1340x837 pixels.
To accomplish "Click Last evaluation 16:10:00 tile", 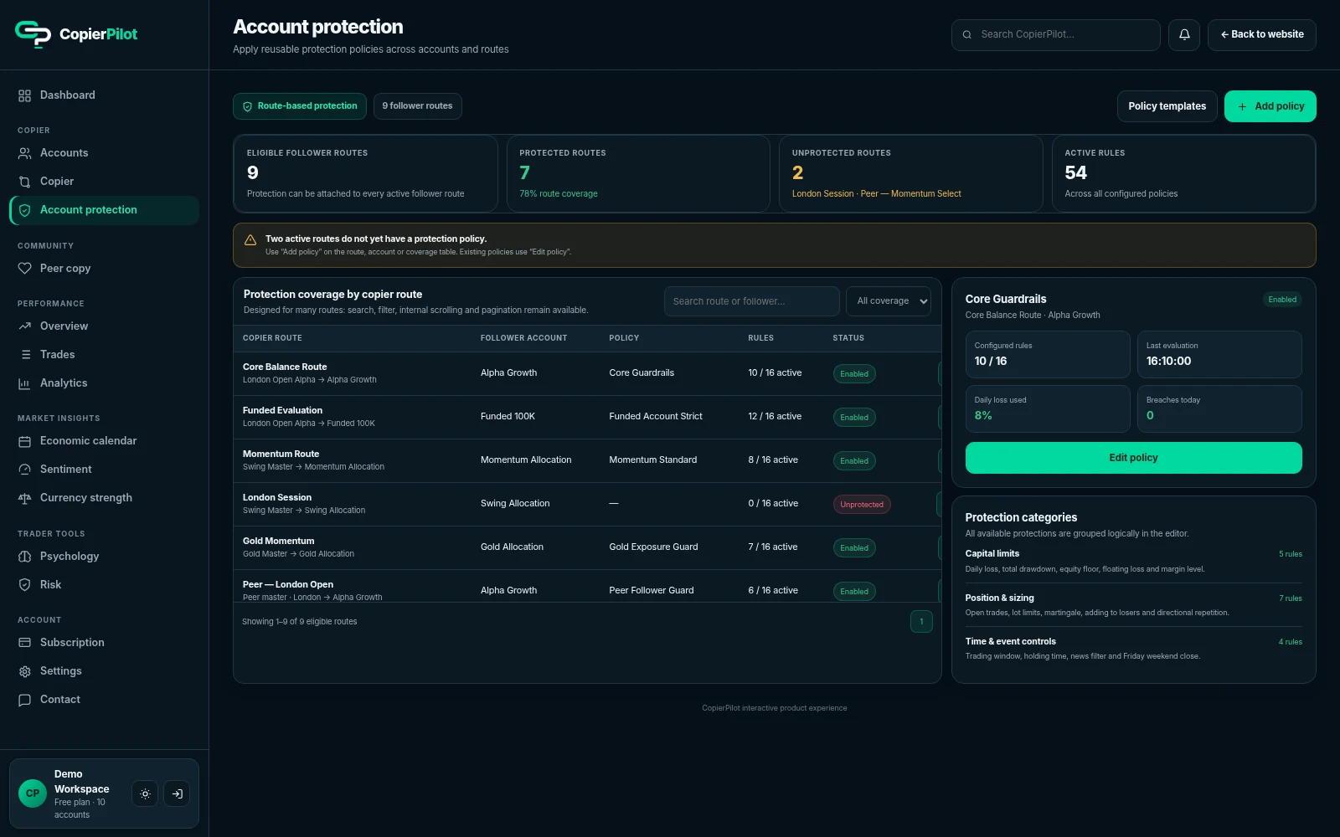I will tap(1219, 354).
